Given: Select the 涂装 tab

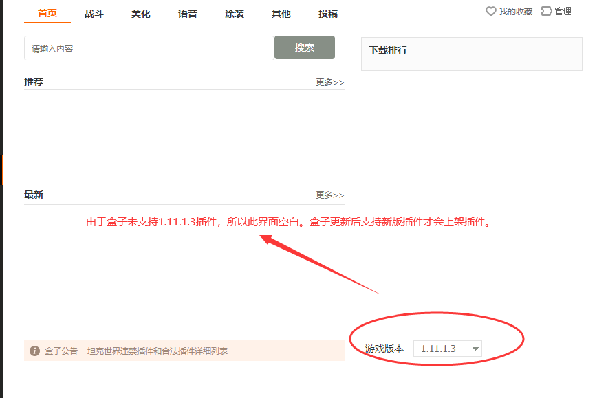Looking at the screenshot, I should [235, 14].
